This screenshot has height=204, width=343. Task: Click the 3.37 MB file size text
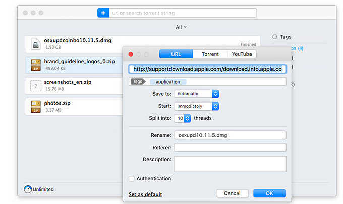(53, 110)
